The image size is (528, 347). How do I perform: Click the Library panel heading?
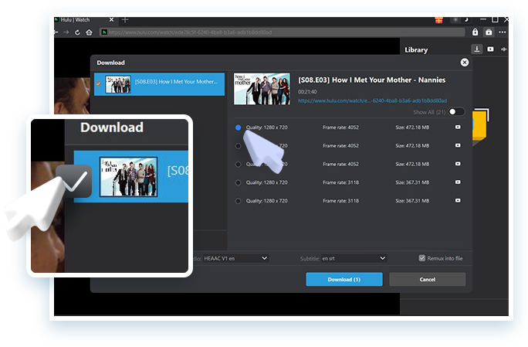416,50
